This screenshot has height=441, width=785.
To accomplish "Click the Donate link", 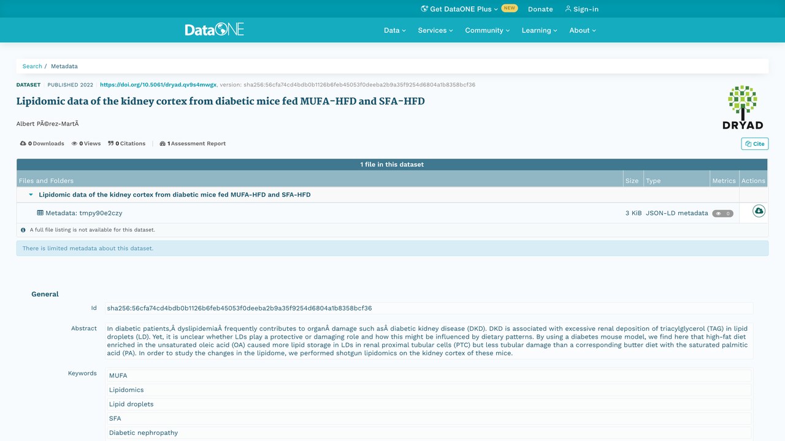I will (x=540, y=9).
